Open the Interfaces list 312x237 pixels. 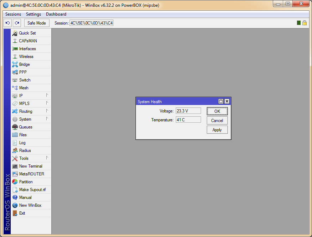(x=27, y=49)
